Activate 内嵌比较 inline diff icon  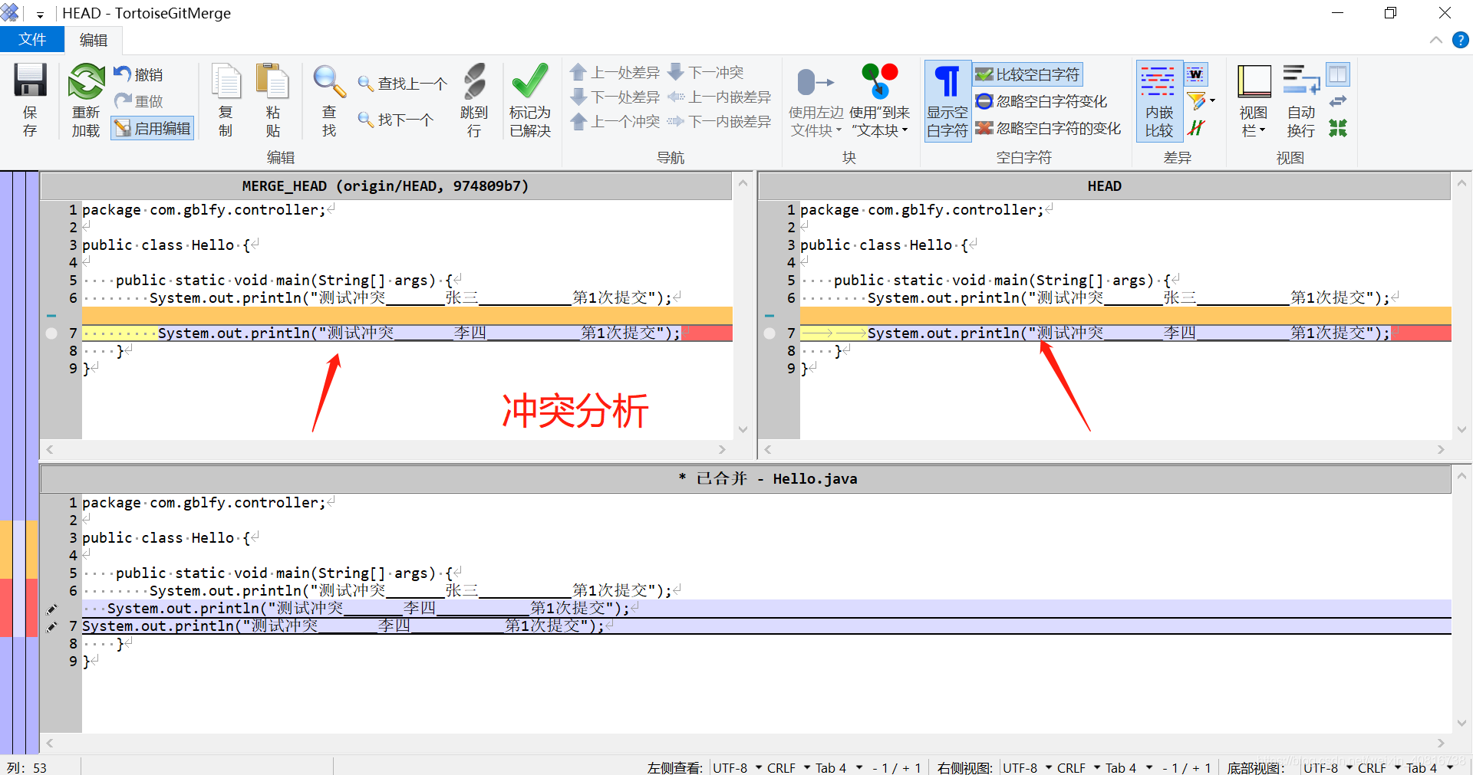coord(1158,100)
